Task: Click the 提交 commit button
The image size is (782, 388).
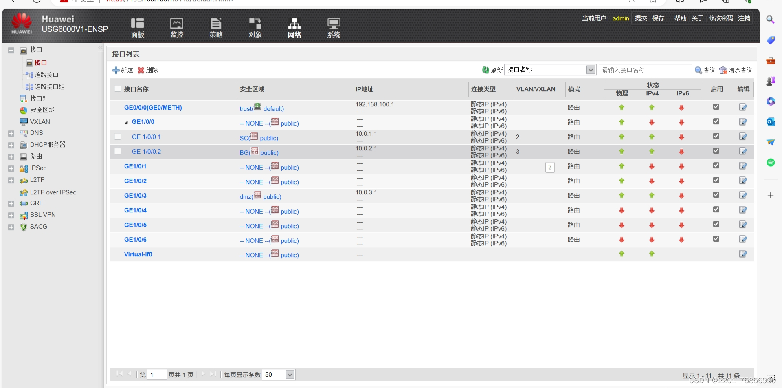Action: click(x=641, y=18)
